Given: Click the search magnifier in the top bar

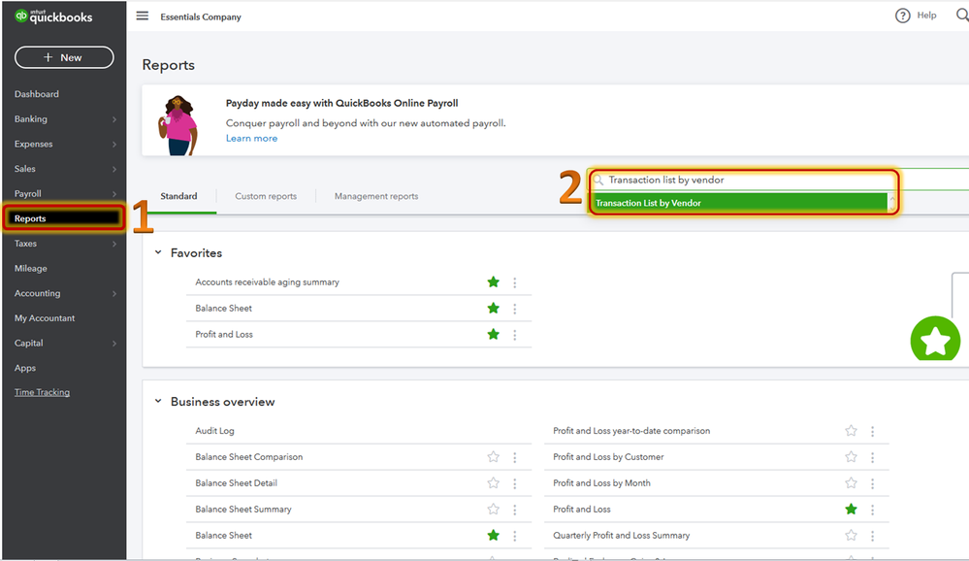Looking at the screenshot, I should [x=961, y=16].
